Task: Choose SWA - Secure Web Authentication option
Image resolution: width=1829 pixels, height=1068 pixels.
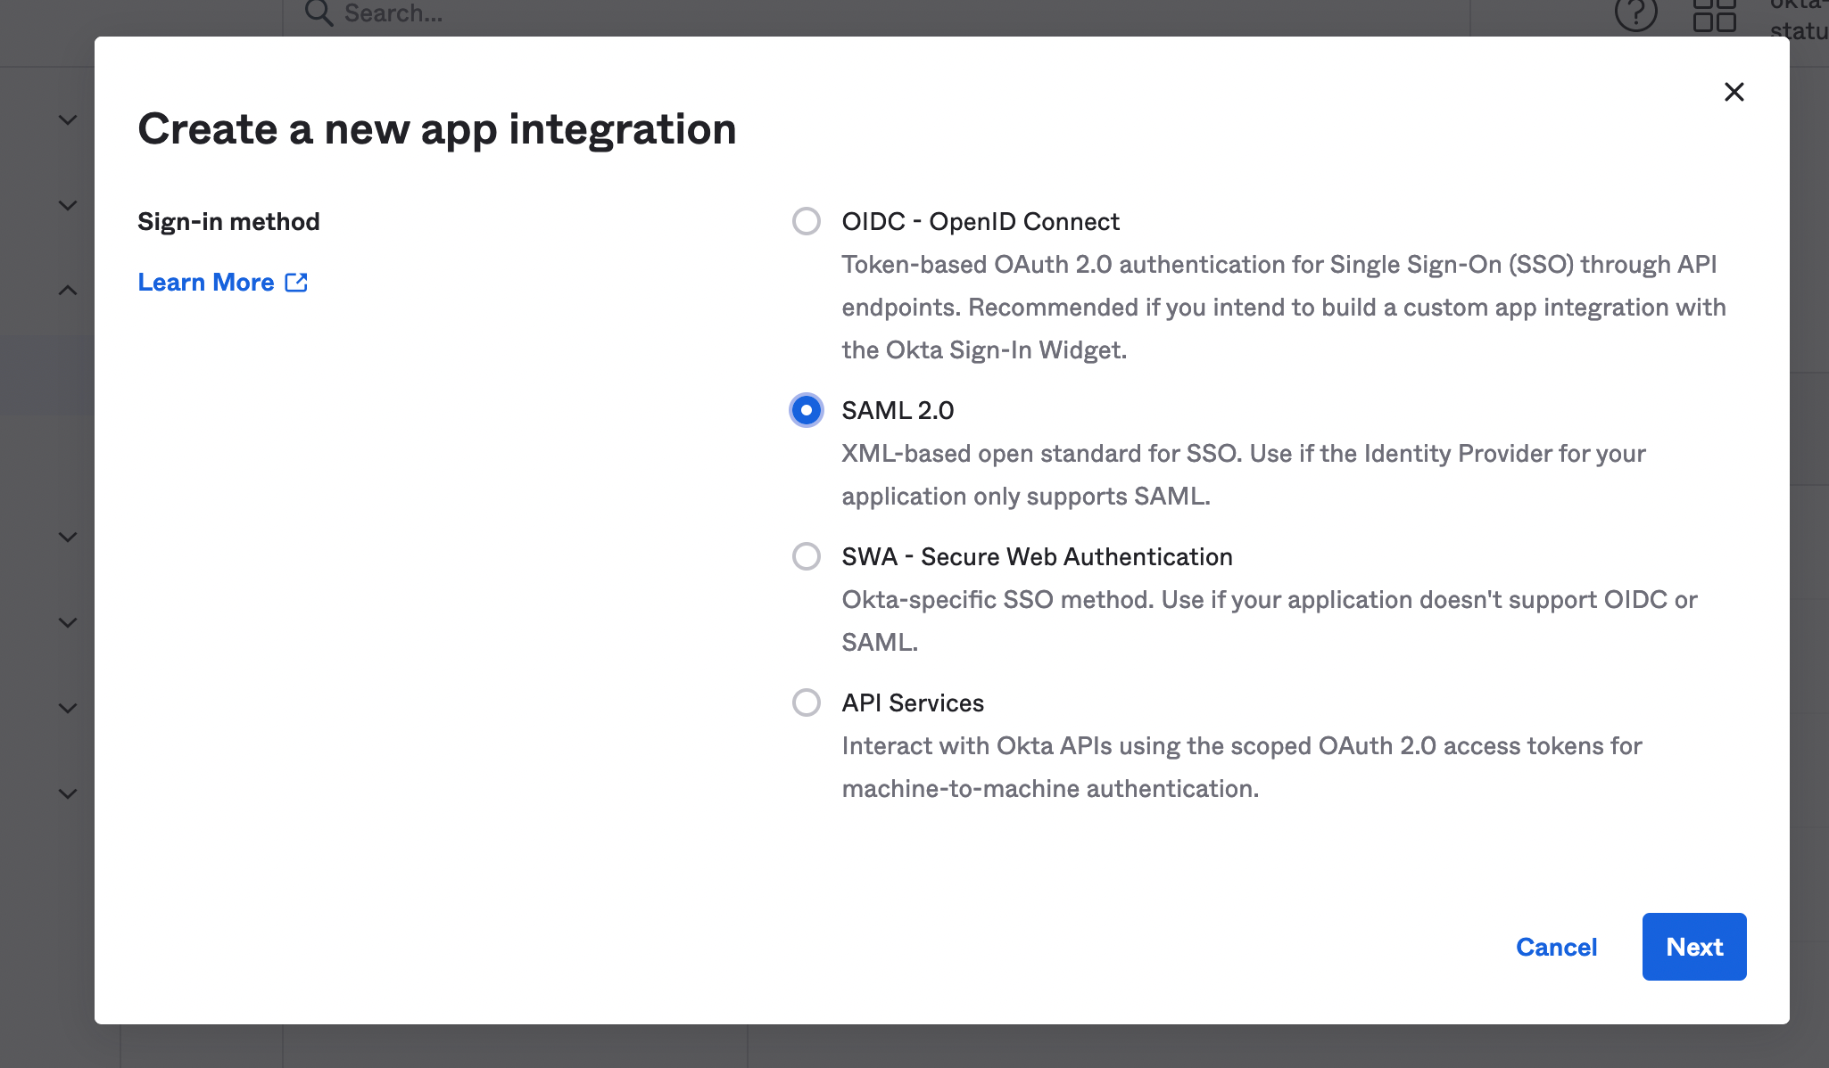Action: [807, 556]
